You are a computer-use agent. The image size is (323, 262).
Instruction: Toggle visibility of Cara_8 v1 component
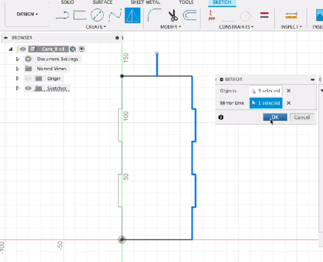coord(23,49)
